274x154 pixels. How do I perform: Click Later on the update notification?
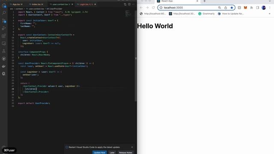[x=112, y=153]
